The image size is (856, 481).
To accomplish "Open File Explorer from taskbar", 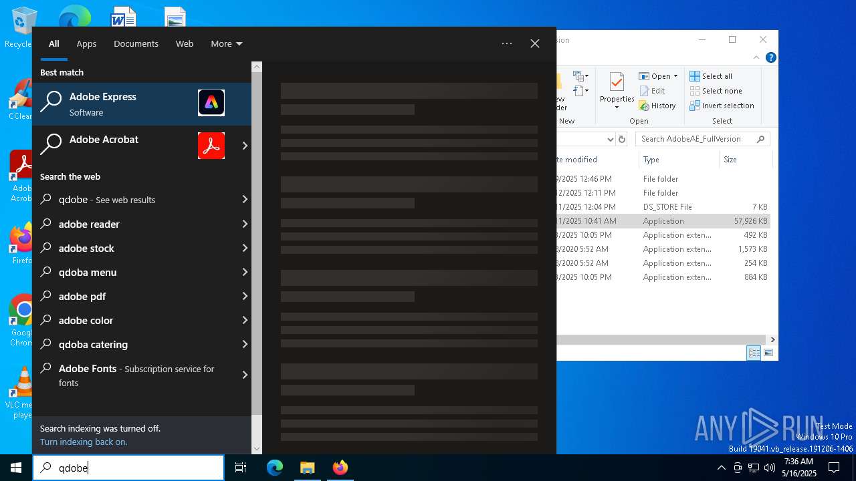I will click(307, 468).
